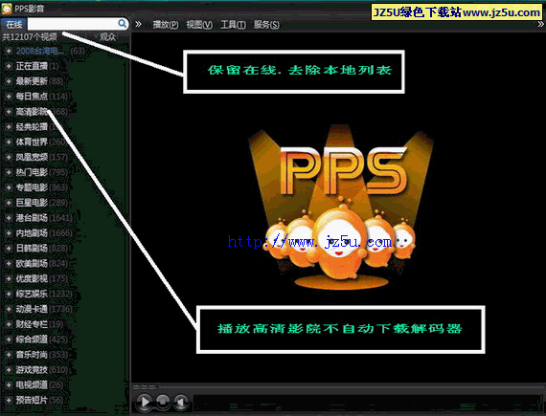Expand the 每日焦点 category
Image resolution: width=546 pixels, height=416 pixels.
pyautogui.click(x=9, y=97)
